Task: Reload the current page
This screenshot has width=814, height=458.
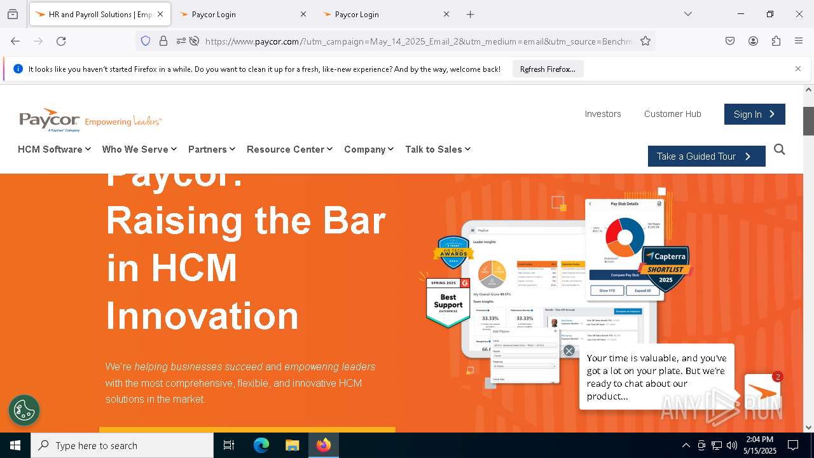Action: [61, 41]
